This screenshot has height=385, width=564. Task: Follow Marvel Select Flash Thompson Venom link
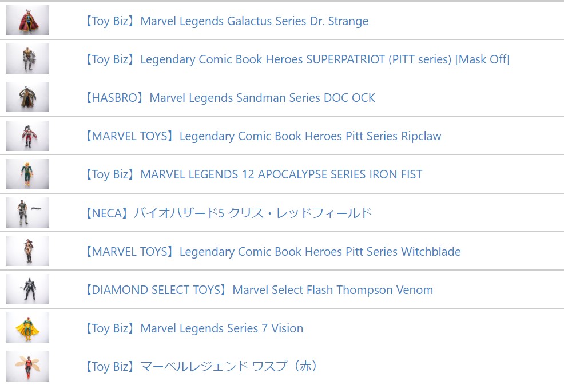[259, 290]
